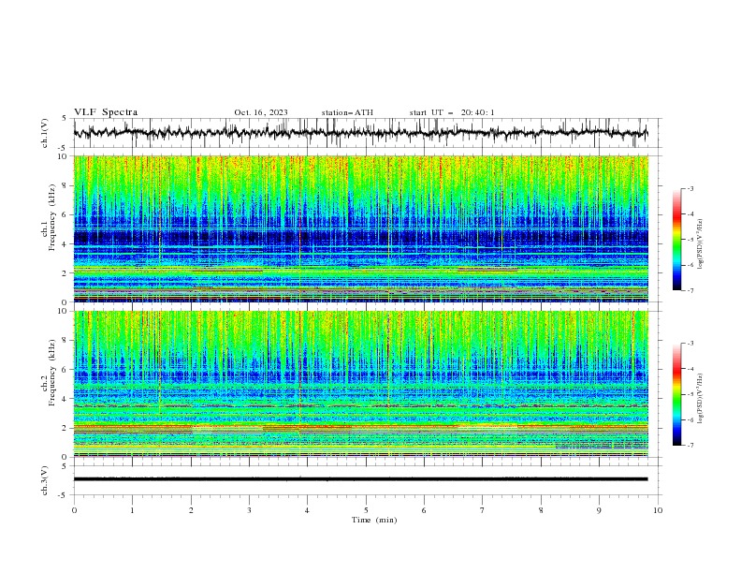Click the ch.1 spectrogram panel

tap(360, 228)
